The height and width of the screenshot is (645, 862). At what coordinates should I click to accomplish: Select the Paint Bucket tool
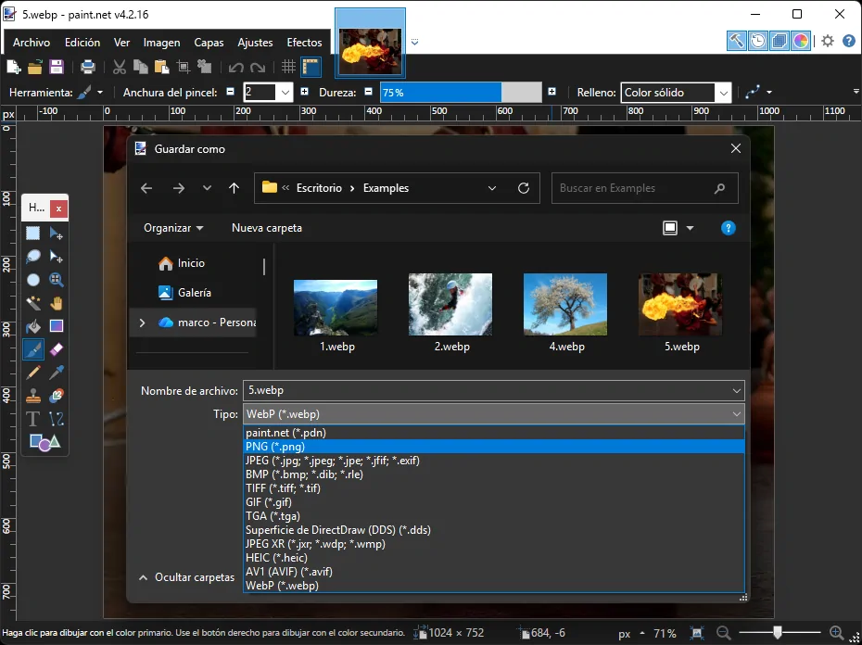(x=32, y=326)
